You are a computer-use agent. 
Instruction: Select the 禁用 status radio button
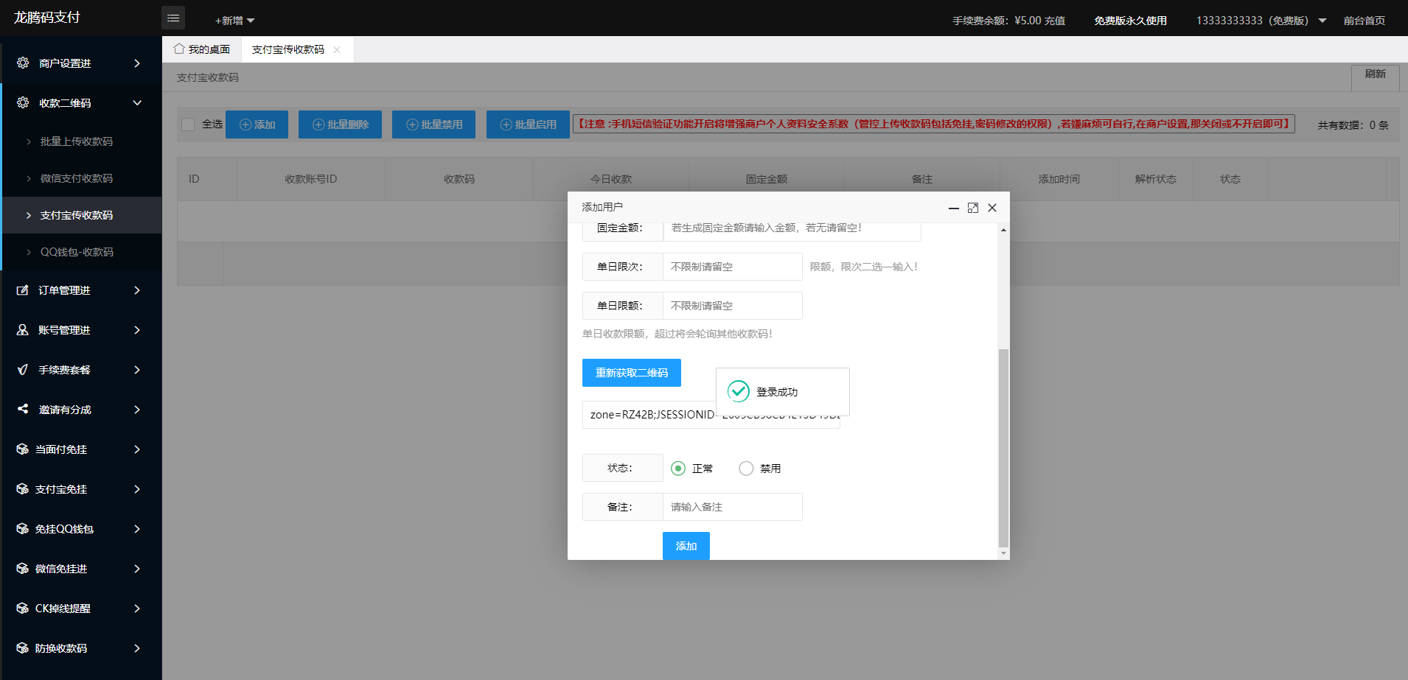coord(746,468)
